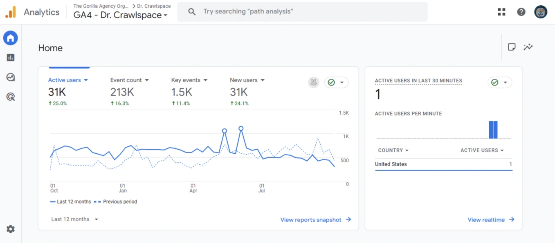Open the annotations note icon

[x=512, y=47]
